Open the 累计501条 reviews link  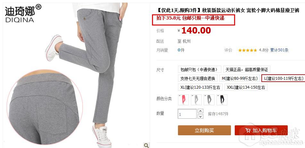(x=279, y=50)
